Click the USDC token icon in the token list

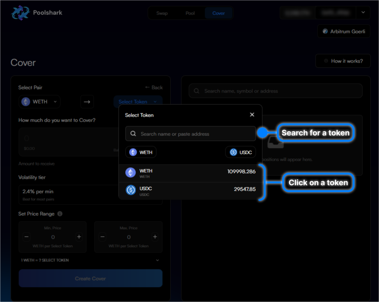[130, 190]
